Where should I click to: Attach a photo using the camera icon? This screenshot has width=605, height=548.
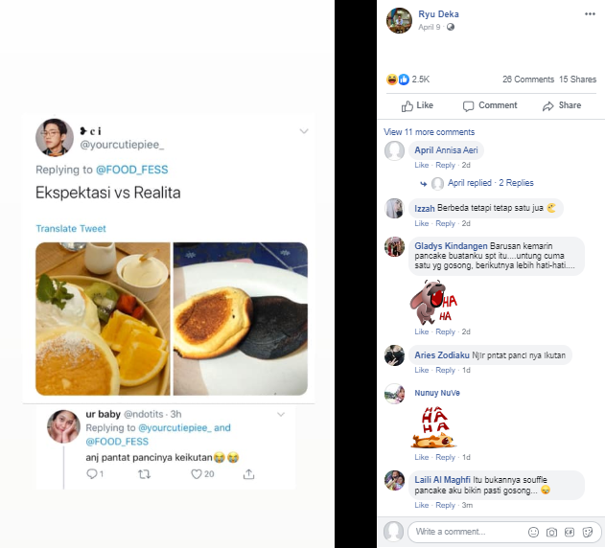click(551, 532)
